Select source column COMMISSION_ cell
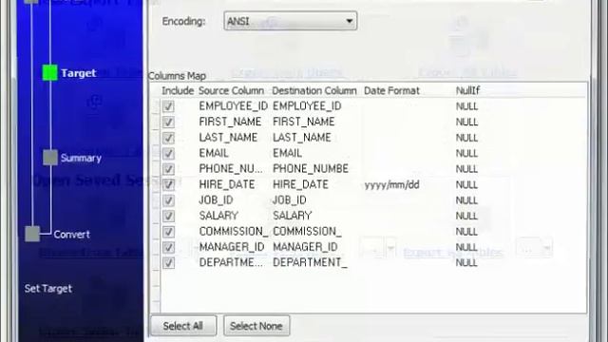The height and width of the screenshot is (342, 608). tap(234, 231)
